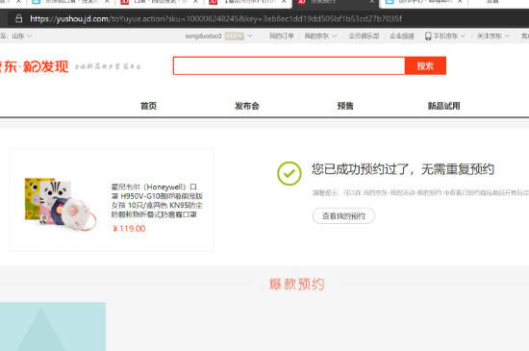Open the teal triangle banner image
The image size is (529, 351).
[53, 327]
